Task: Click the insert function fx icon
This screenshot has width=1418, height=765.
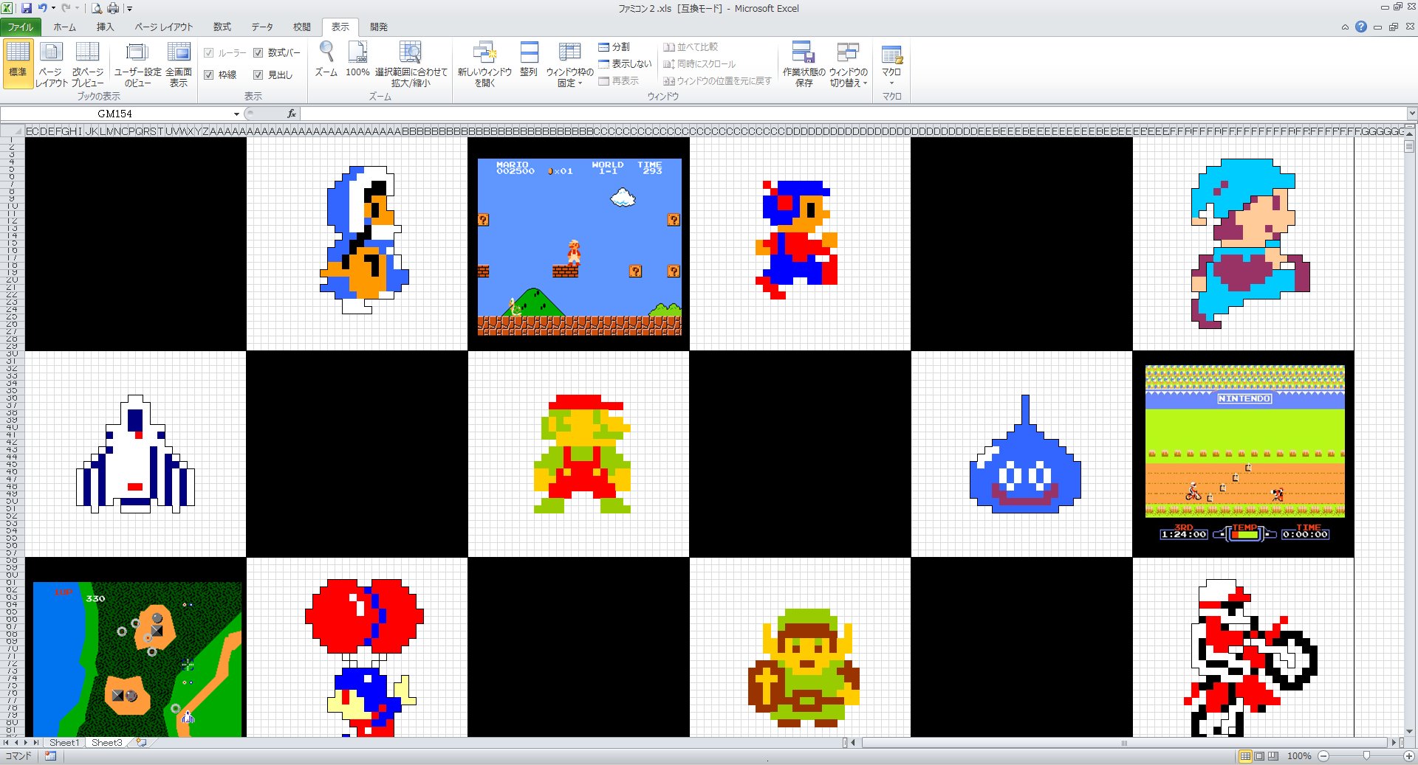Action: coord(292,114)
